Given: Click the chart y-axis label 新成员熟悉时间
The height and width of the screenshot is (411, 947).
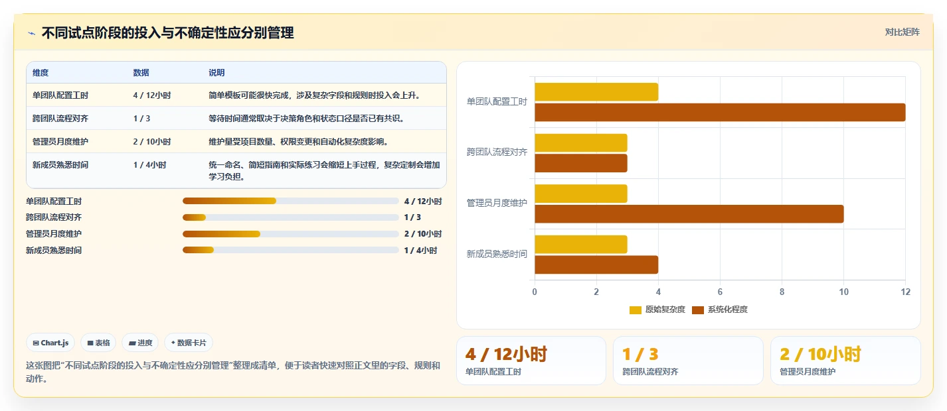Looking at the screenshot, I should (x=497, y=254).
